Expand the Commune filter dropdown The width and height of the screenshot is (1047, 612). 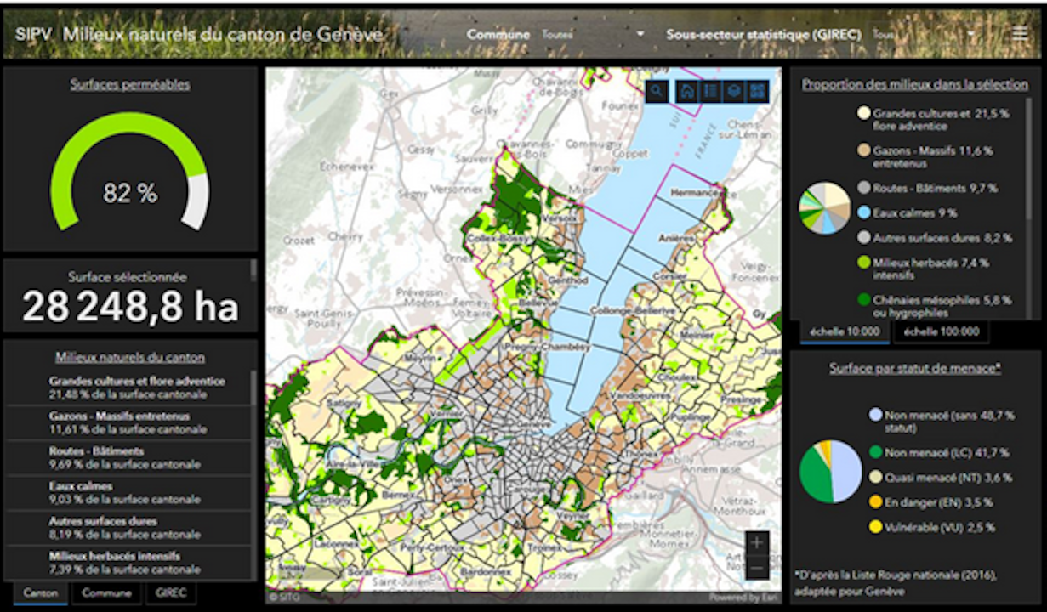point(640,35)
